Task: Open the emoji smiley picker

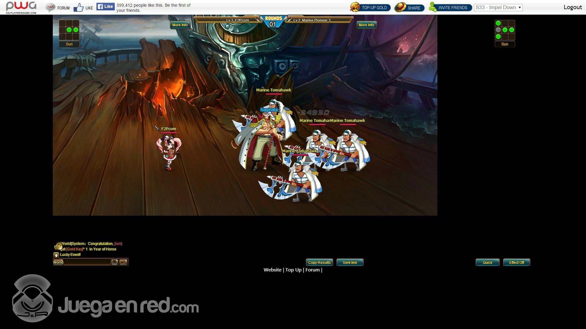Action: click(114, 262)
